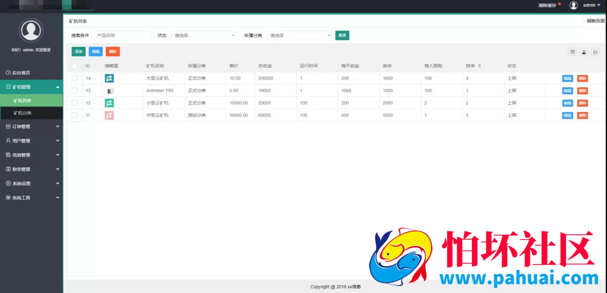Edit the Antminer T9S row
This screenshot has width=607, height=293.
(568, 91)
